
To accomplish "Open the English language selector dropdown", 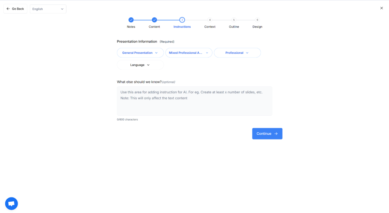I will 48,9.
